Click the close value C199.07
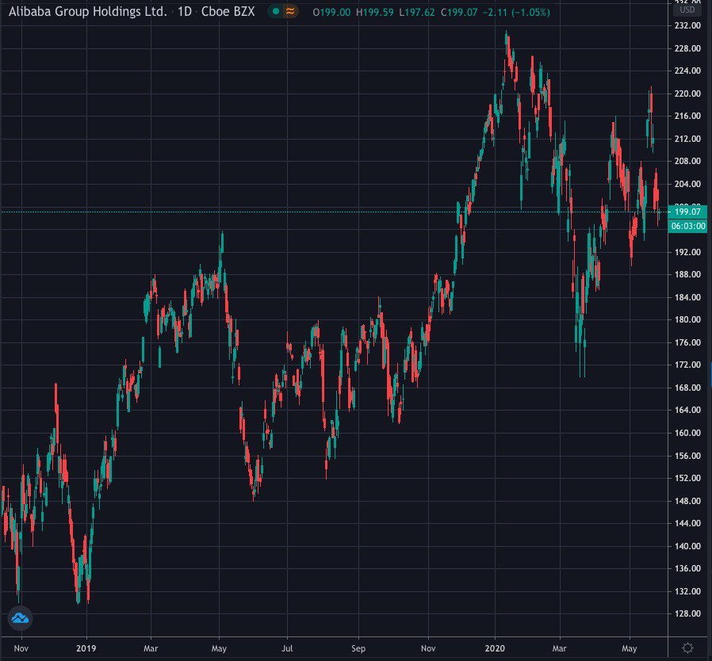Screen dimensions: 712x661 click(459, 12)
